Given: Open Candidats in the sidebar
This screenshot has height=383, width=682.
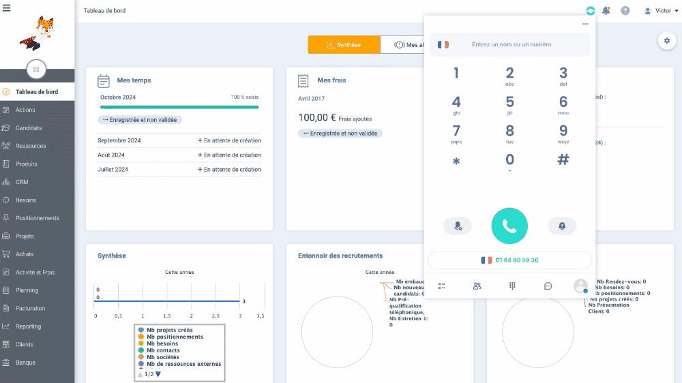Looking at the screenshot, I should click(x=29, y=128).
